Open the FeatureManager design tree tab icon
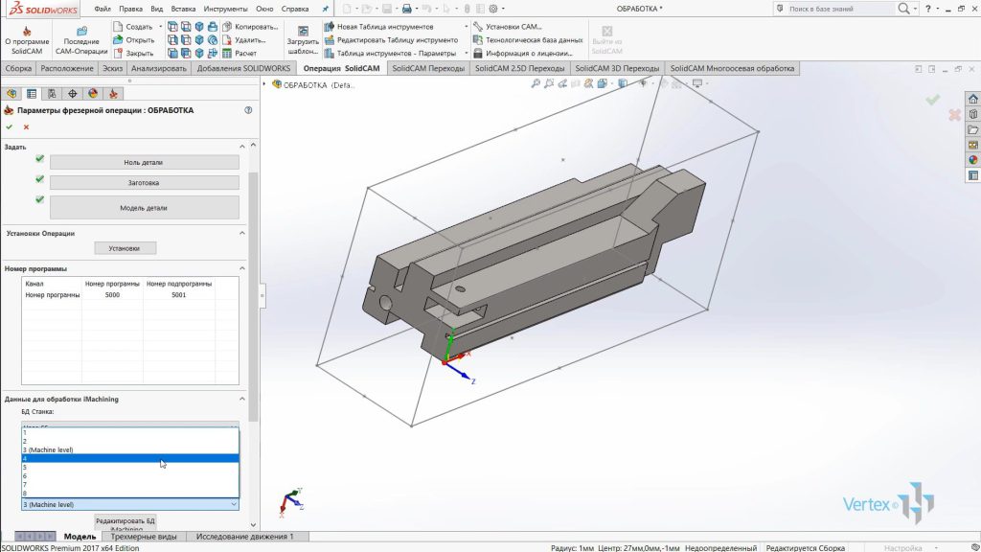The width and height of the screenshot is (981, 552). [11, 94]
